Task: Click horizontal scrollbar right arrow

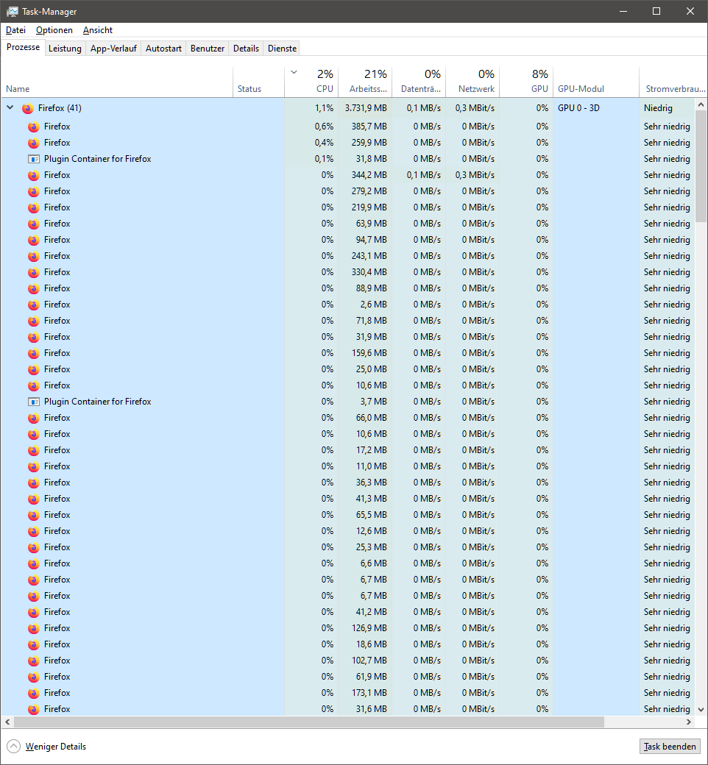Action: pos(689,722)
